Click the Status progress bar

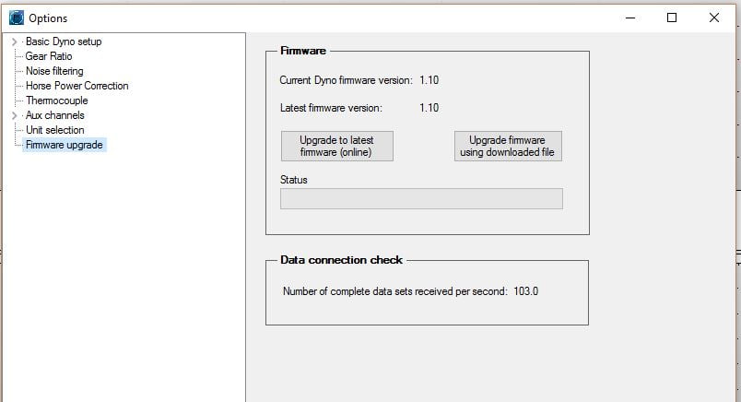421,198
